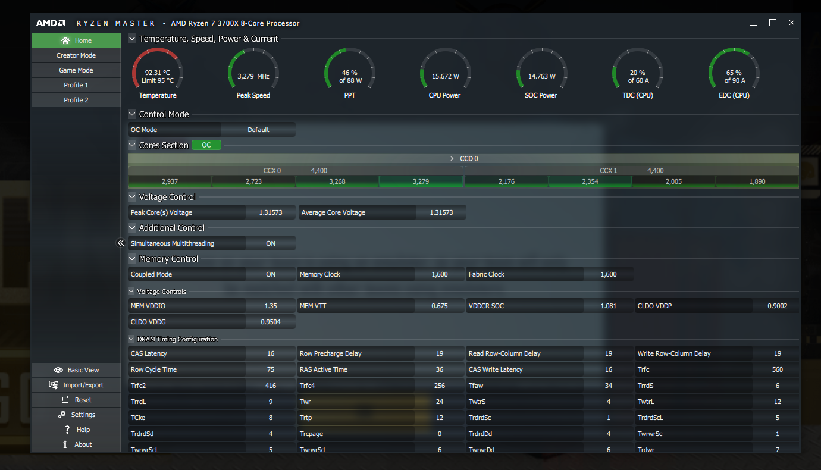This screenshot has width=821, height=470.
Task: Click the Import/Export icon
Action: point(54,385)
